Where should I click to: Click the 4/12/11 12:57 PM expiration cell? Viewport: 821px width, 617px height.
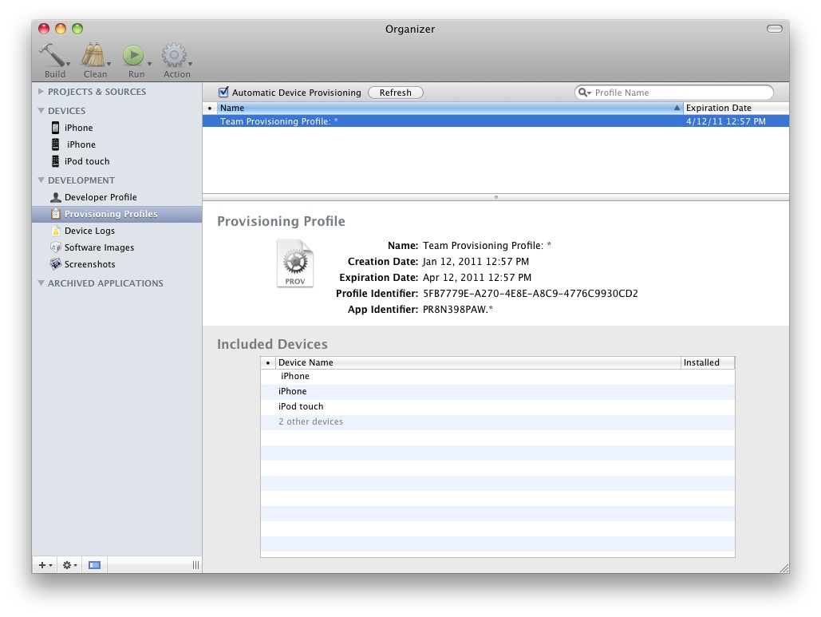click(726, 121)
